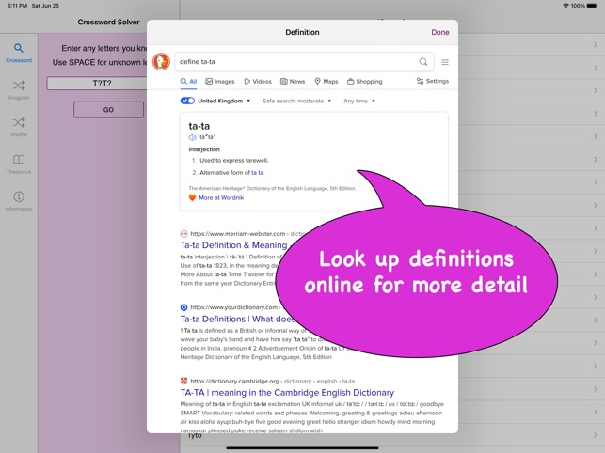The image size is (605, 453).
Task: Open the Thesaurus section
Action: tap(19, 164)
